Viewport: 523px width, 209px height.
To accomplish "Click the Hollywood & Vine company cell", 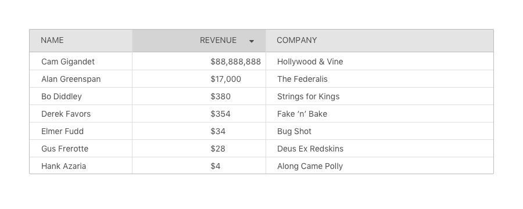I will coord(379,62).
